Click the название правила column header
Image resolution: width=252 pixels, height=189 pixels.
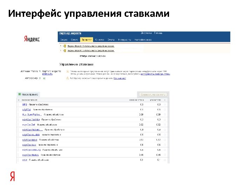click(x=29, y=100)
